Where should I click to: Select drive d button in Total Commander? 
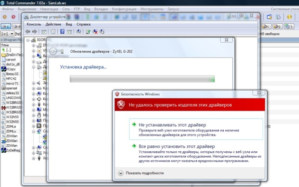point(17,26)
